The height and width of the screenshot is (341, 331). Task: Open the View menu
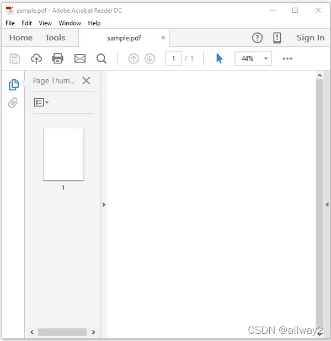[x=45, y=23]
